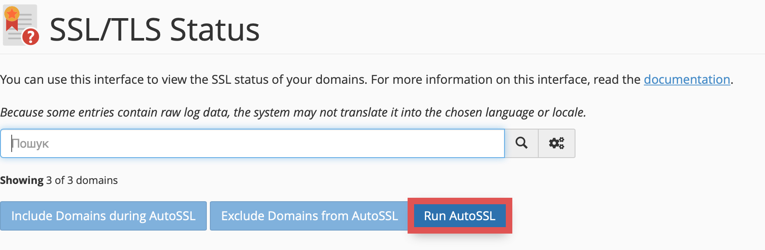The height and width of the screenshot is (250, 765).
Task: Click Exclude Domains from AutoSSL
Action: pos(309,216)
